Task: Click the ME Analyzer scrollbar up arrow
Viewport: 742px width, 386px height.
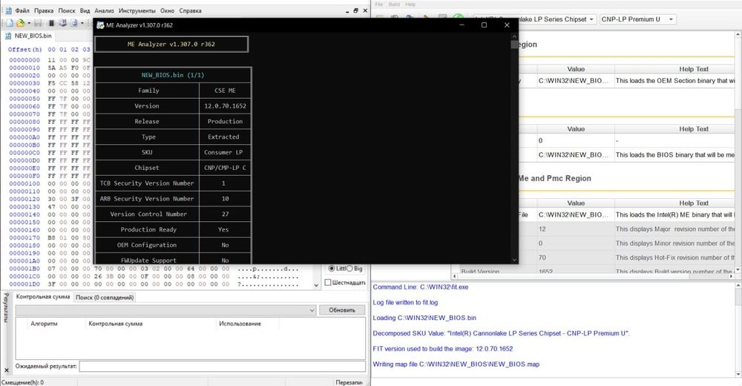Action: 514,36
